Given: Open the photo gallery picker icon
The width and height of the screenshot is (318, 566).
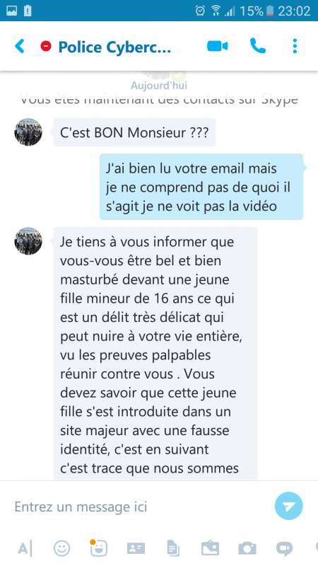Looking at the screenshot, I should pos(210,549).
